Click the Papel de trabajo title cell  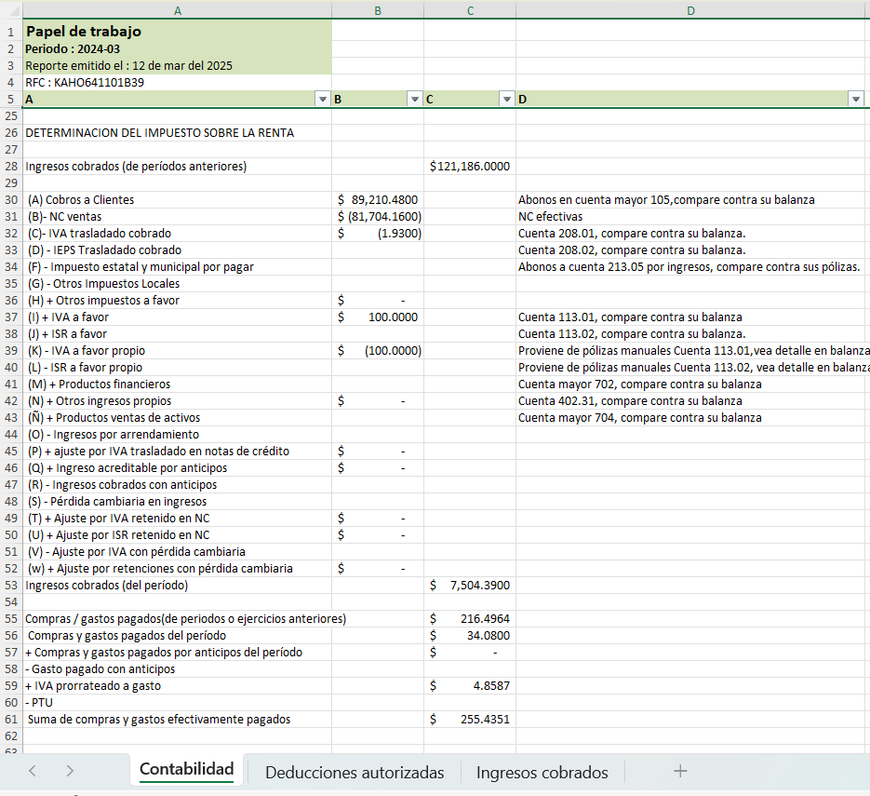pos(177,32)
